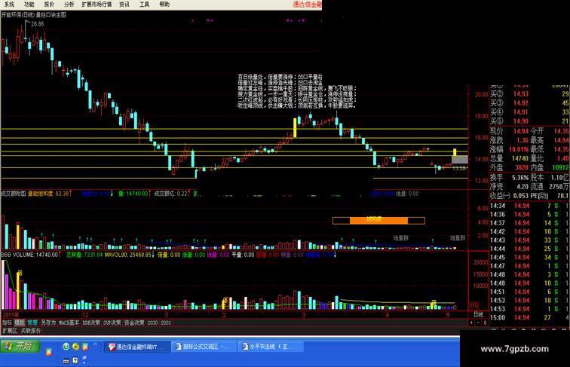Click the help question-mark icon in taskbar
This screenshot has height=367, width=570.
(x=75, y=360)
